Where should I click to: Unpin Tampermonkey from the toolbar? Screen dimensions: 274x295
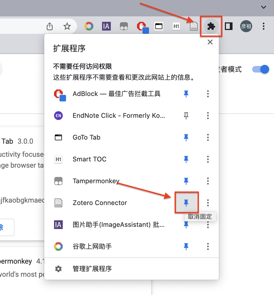coord(186,181)
